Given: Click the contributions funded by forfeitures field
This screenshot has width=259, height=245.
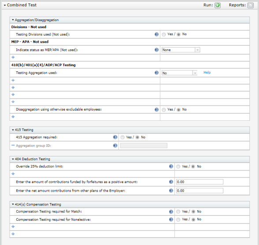Looking at the screenshot, I should tap(200, 182).
